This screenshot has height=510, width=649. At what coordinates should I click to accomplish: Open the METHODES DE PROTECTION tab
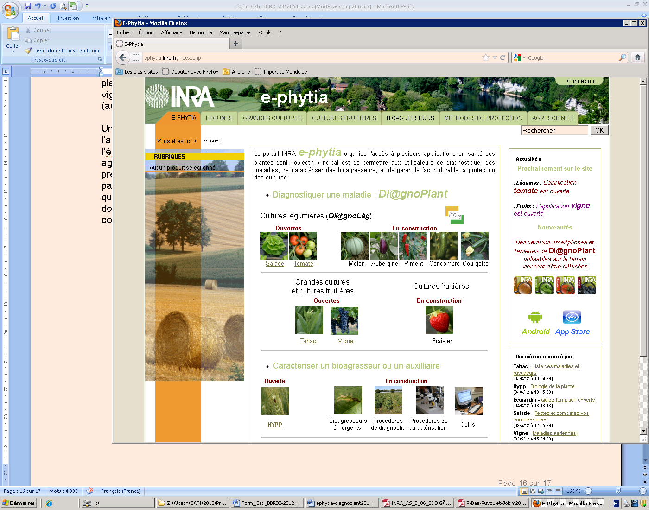point(483,118)
